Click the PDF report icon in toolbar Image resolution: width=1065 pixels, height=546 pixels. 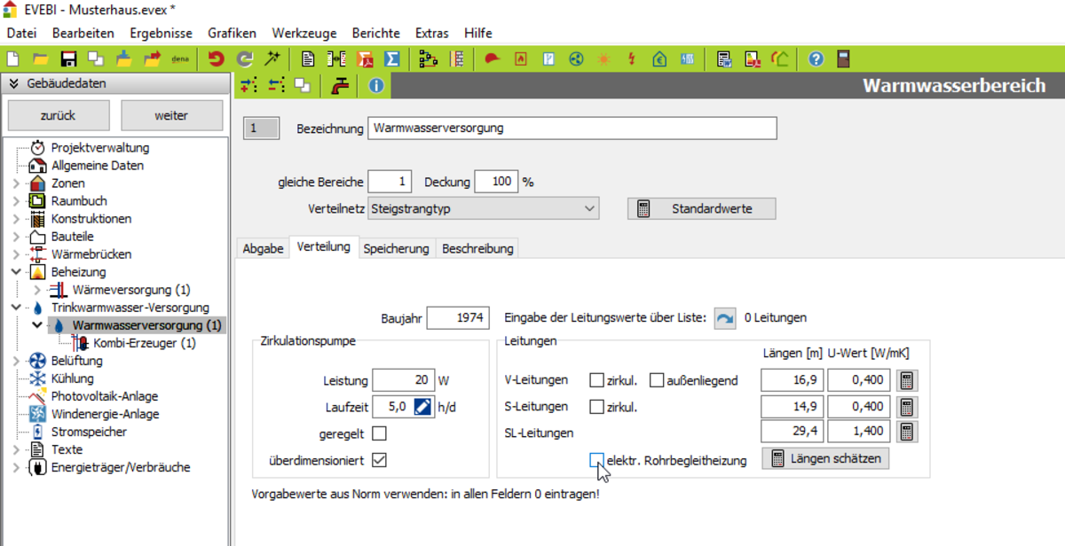[365, 59]
